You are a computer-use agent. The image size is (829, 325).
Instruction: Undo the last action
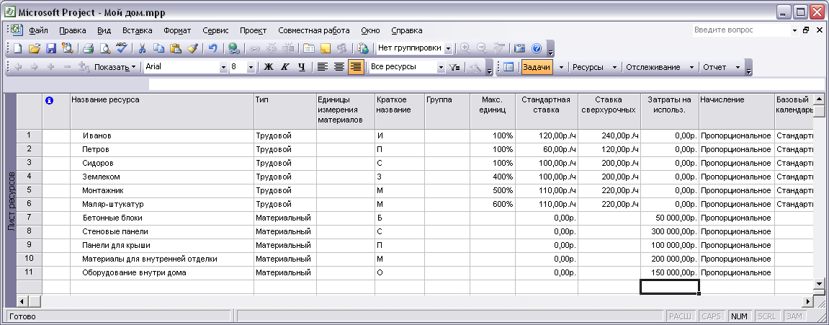(212, 49)
